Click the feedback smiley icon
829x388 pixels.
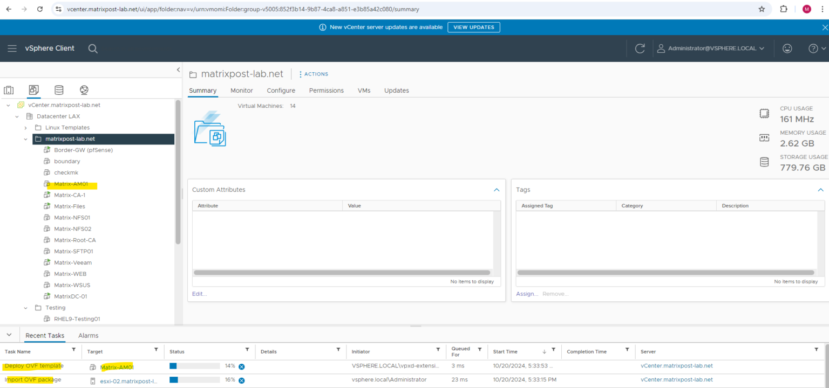tap(787, 48)
